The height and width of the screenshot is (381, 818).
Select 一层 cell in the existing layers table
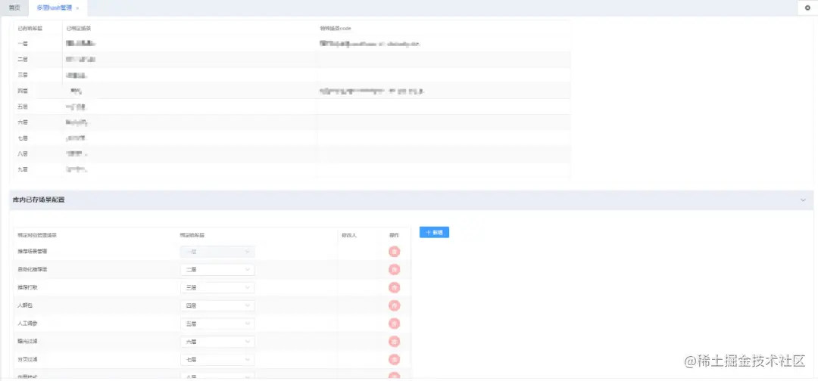pyautogui.click(x=23, y=44)
